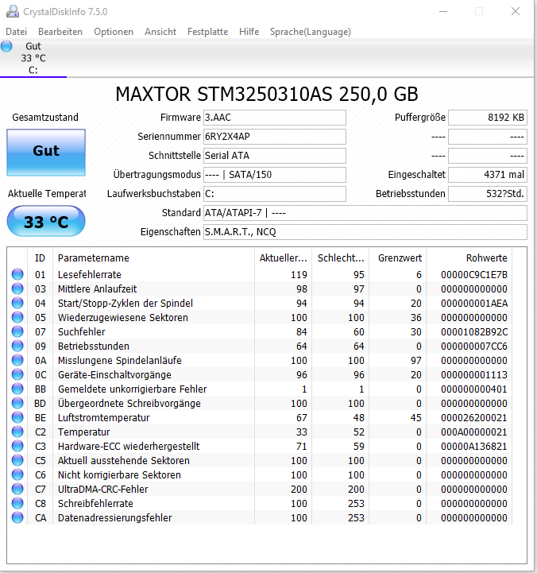Click the Schnittstelle field Serial ATA
The width and height of the screenshot is (537, 573).
pyautogui.click(x=275, y=156)
